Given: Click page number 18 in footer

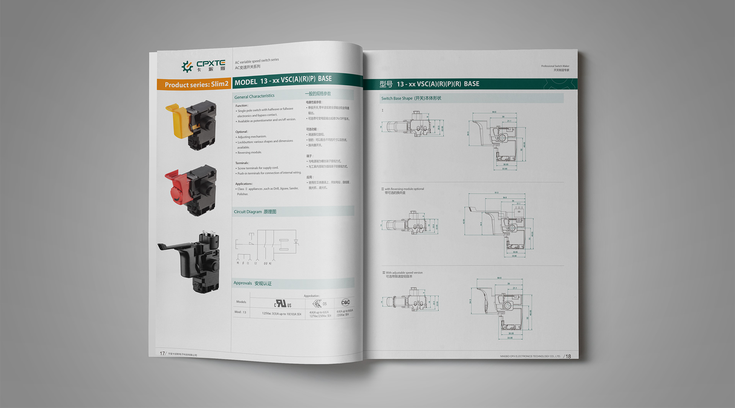Looking at the screenshot, I should point(568,356).
